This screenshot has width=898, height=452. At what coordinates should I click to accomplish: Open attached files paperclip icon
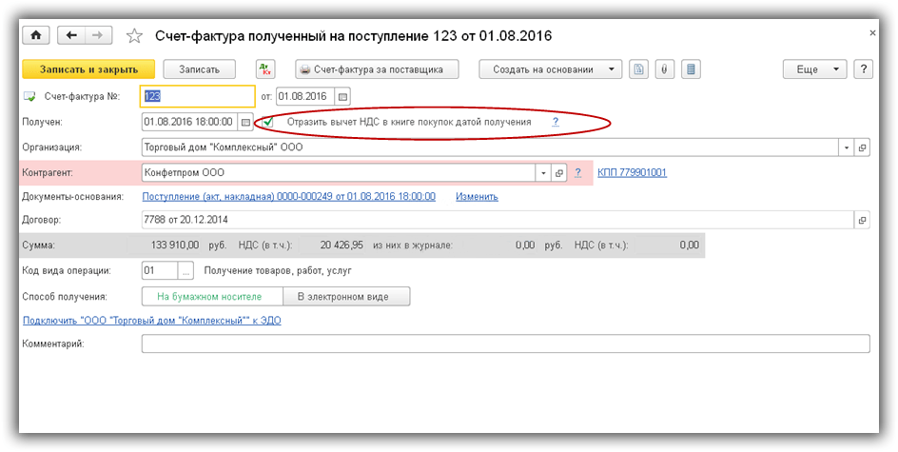click(664, 69)
